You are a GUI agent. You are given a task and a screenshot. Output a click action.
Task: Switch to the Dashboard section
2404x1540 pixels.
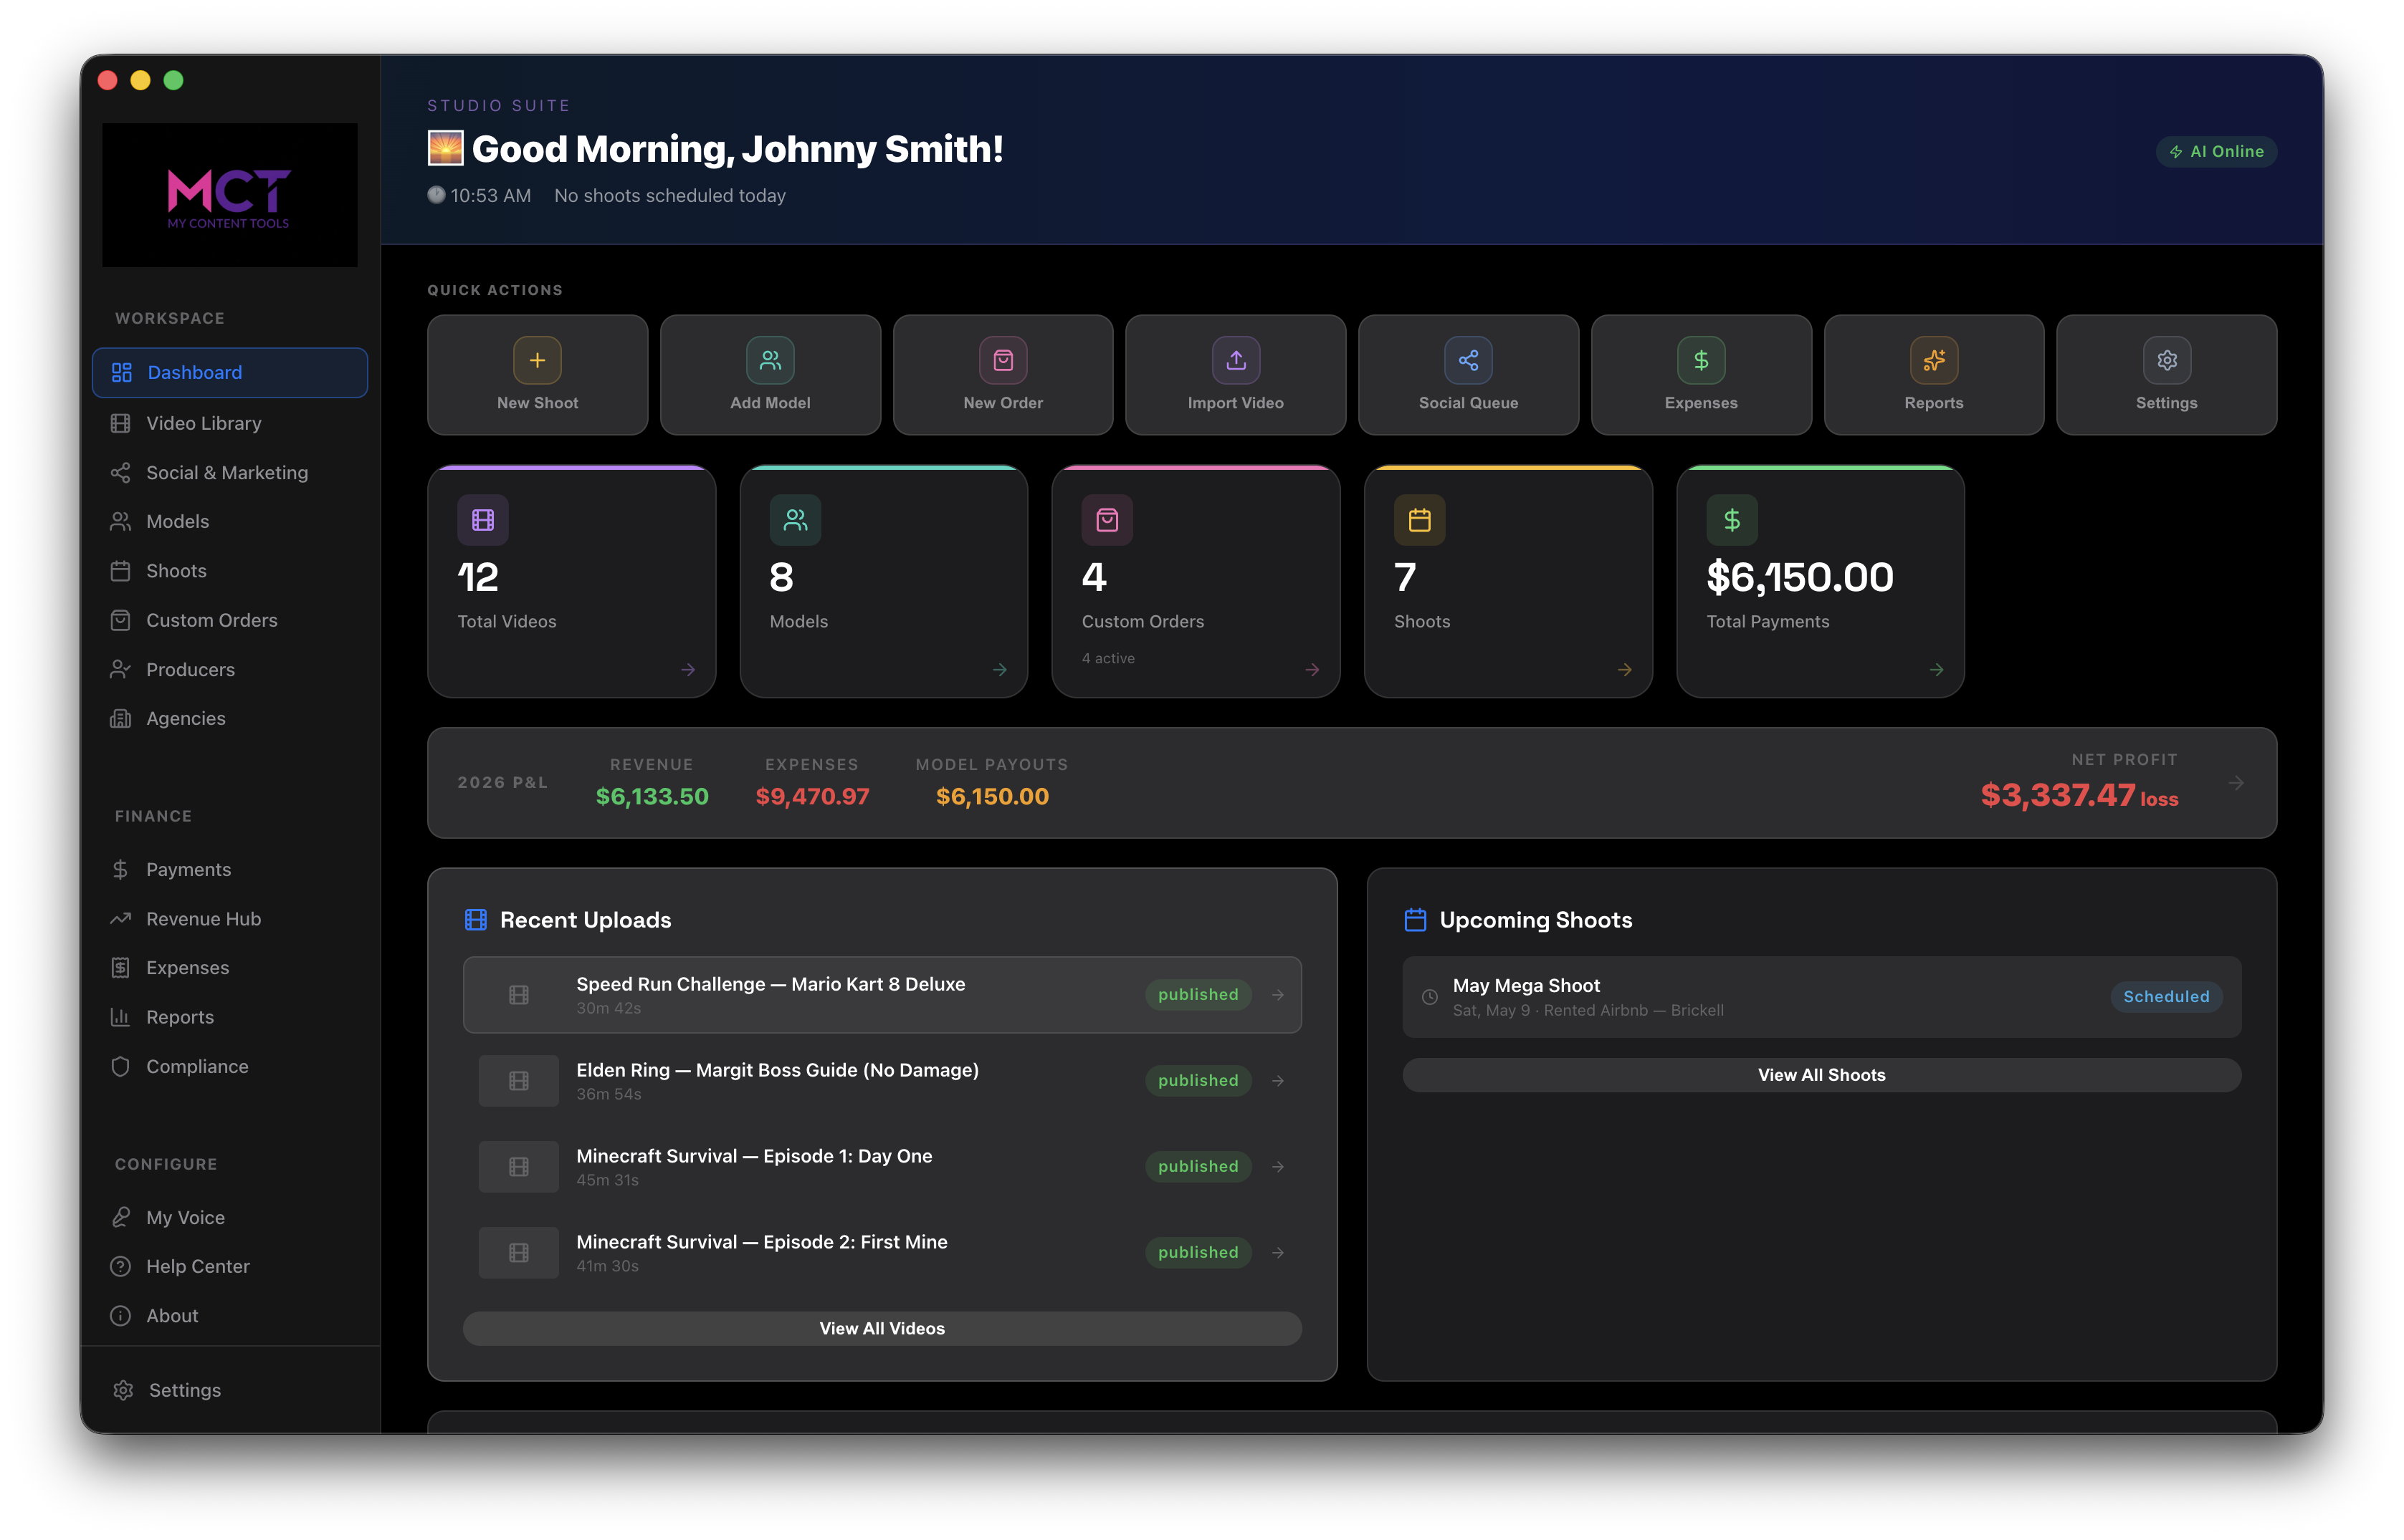tap(194, 372)
